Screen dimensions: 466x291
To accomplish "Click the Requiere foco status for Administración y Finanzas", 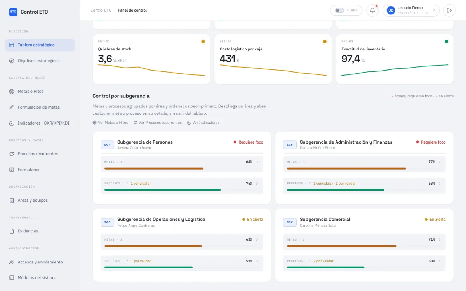I will [431, 142].
